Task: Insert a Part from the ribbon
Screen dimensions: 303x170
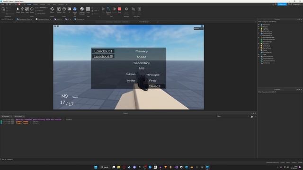Action: (64, 10)
